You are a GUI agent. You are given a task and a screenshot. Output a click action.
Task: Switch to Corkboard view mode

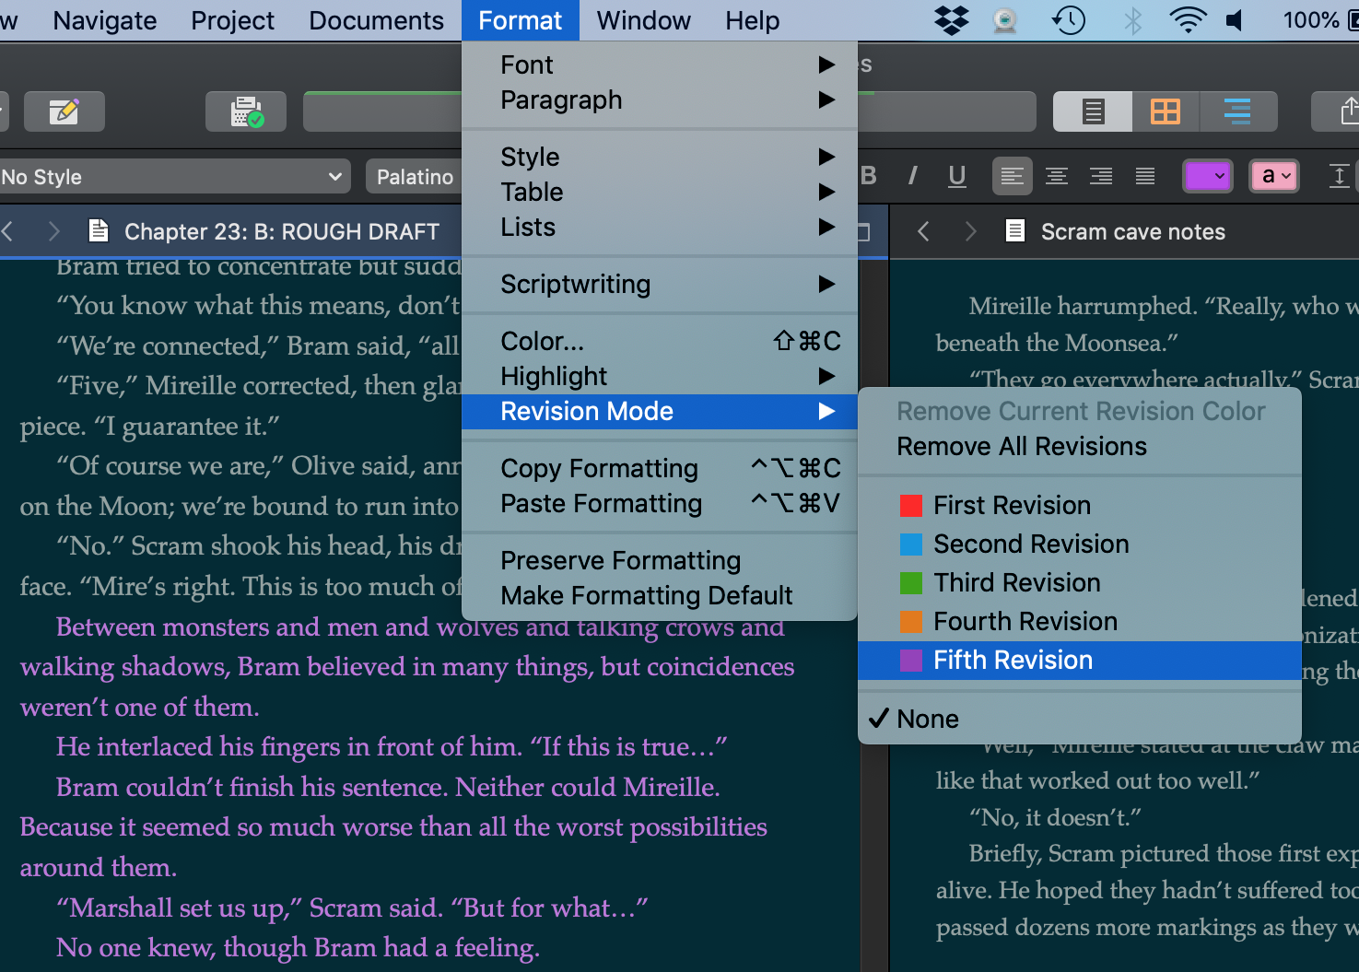point(1165,111)
